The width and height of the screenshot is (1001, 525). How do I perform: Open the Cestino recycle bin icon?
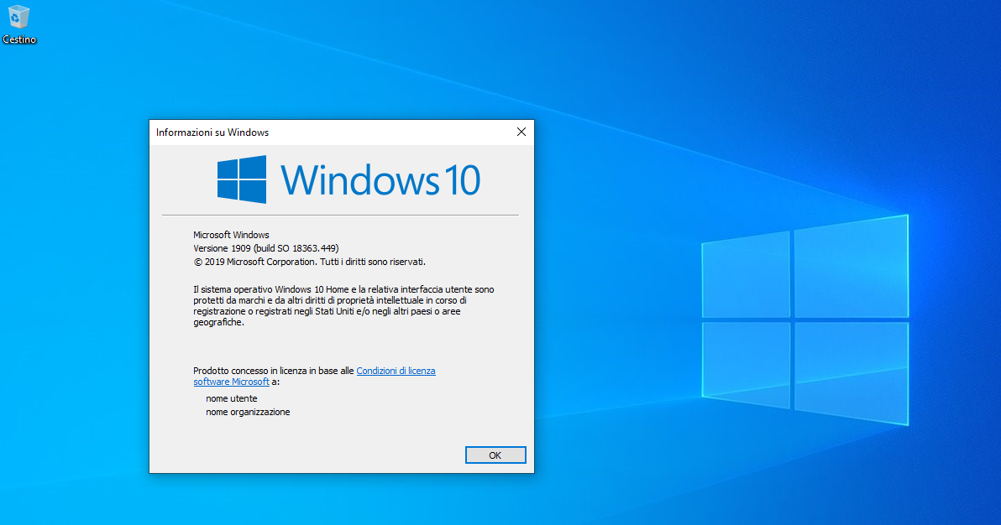(x=18, y=18)
